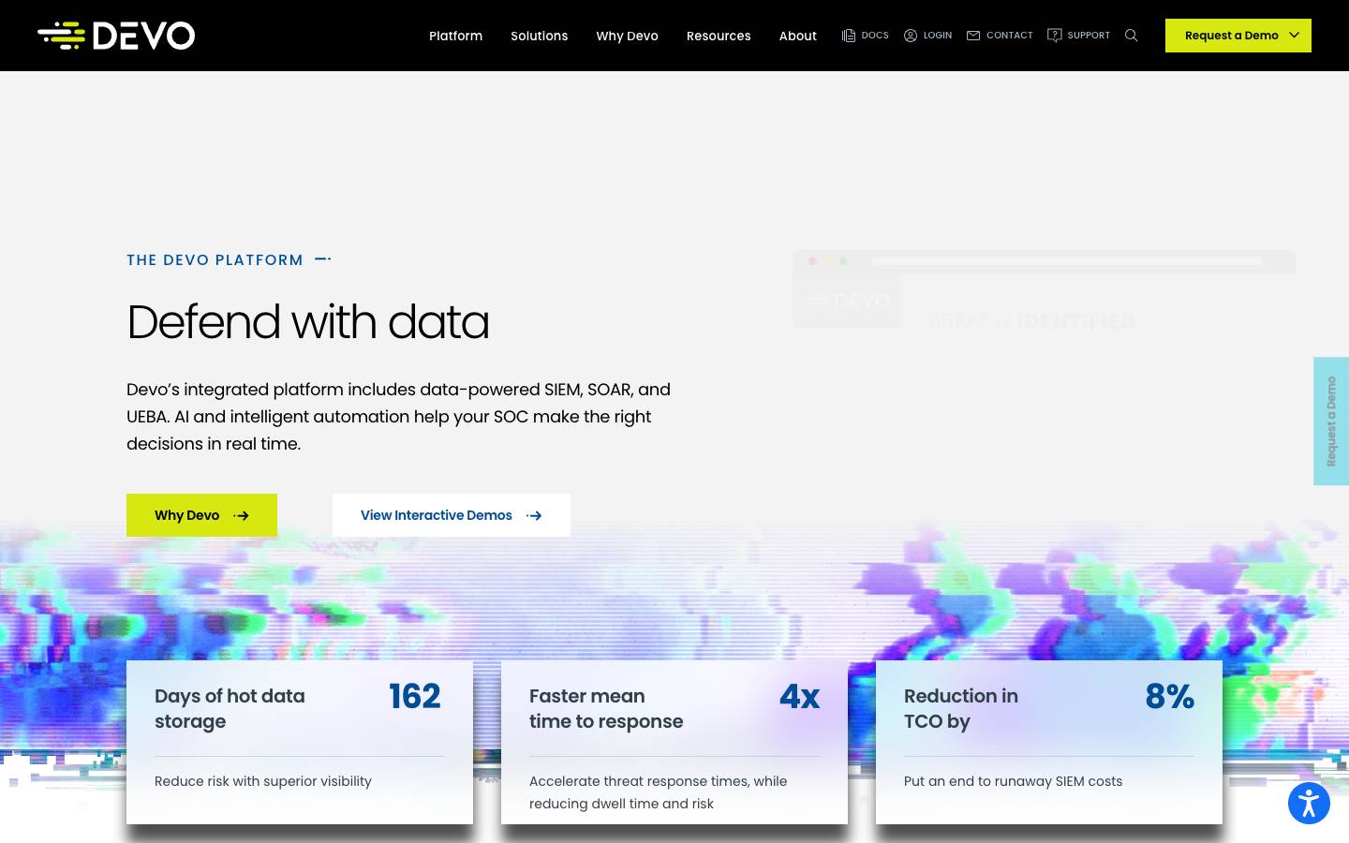Go to DOCS link text
The height and width of the screenshot is (843, 1349).
(875, 36)
